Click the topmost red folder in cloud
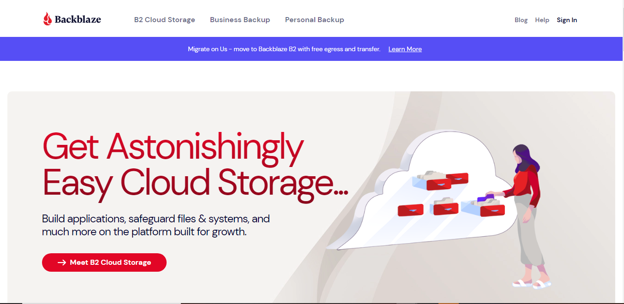 458,178
